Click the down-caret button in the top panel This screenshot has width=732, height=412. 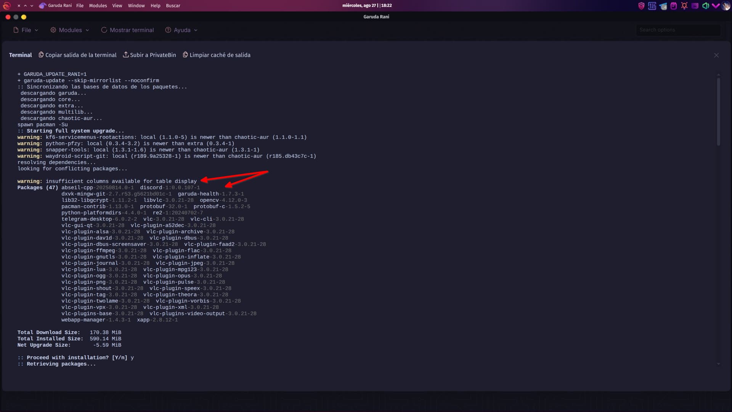[x=32, y=6]
